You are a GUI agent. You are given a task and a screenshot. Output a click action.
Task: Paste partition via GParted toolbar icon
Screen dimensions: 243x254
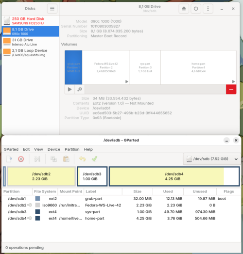point(66,159)
